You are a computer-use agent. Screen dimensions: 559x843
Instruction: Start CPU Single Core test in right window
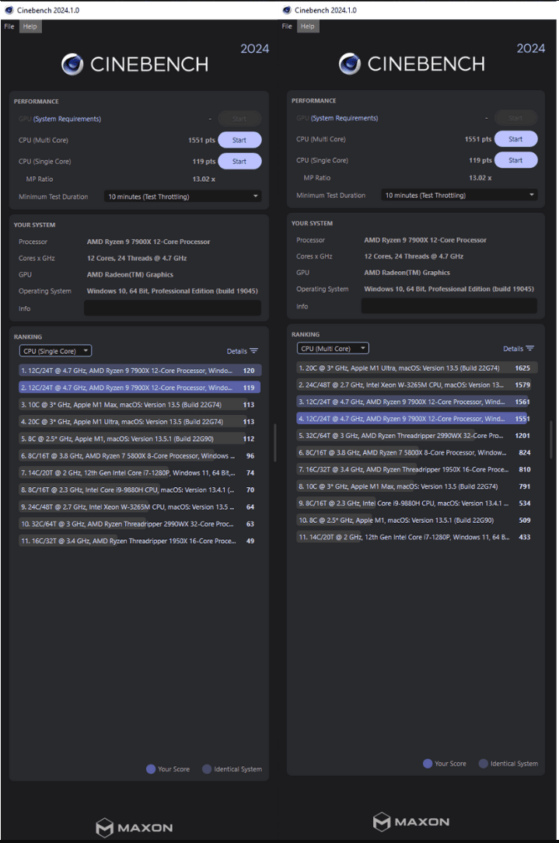(x=515, y=160)
